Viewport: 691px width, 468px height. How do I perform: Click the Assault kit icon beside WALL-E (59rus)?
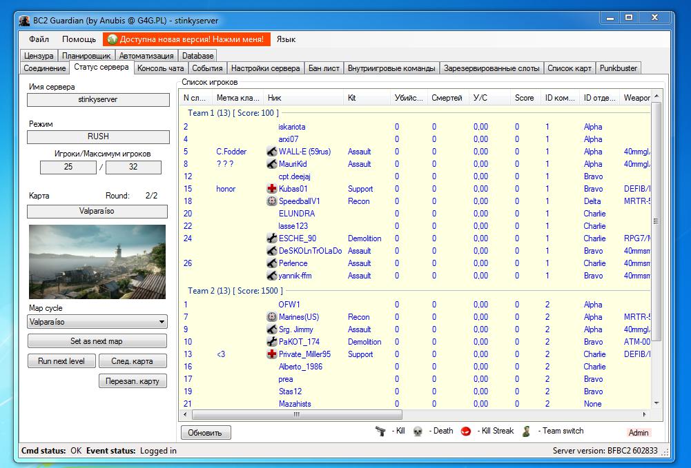(x=272, y=152)
